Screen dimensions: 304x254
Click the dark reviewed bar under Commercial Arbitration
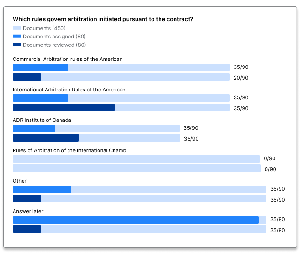(27, 77)
